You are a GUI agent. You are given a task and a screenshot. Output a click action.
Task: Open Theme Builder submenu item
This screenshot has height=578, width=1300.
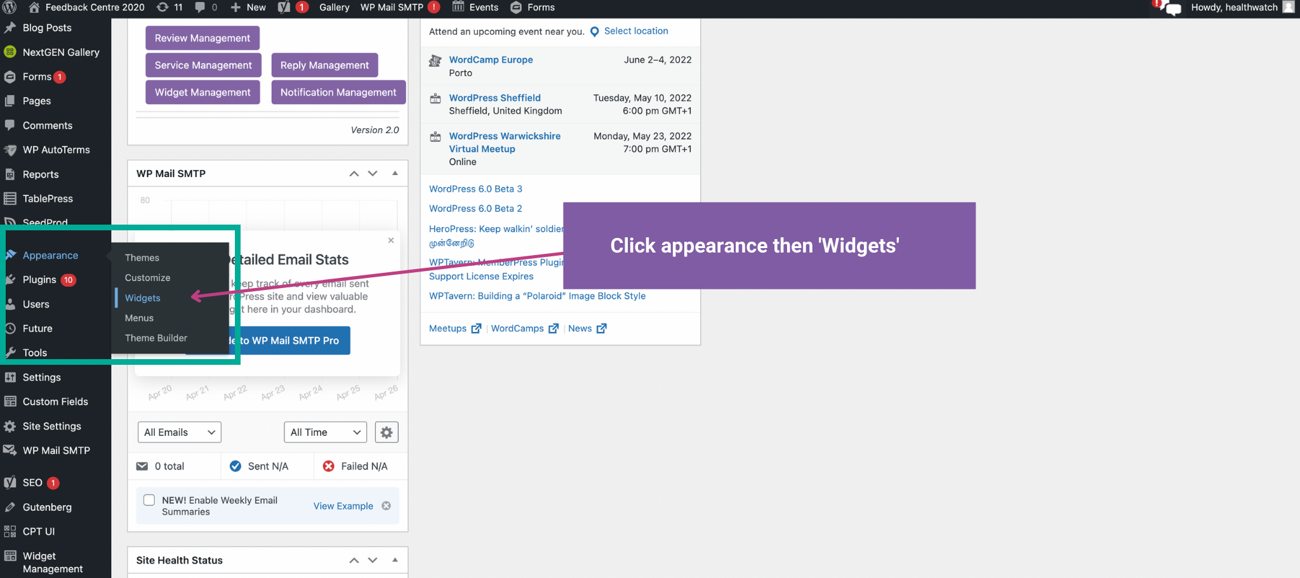coord(156,338)
